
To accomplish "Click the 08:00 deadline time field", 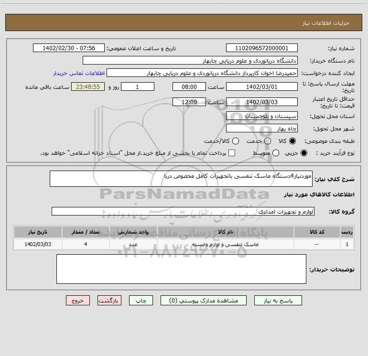I will point(189,86).
